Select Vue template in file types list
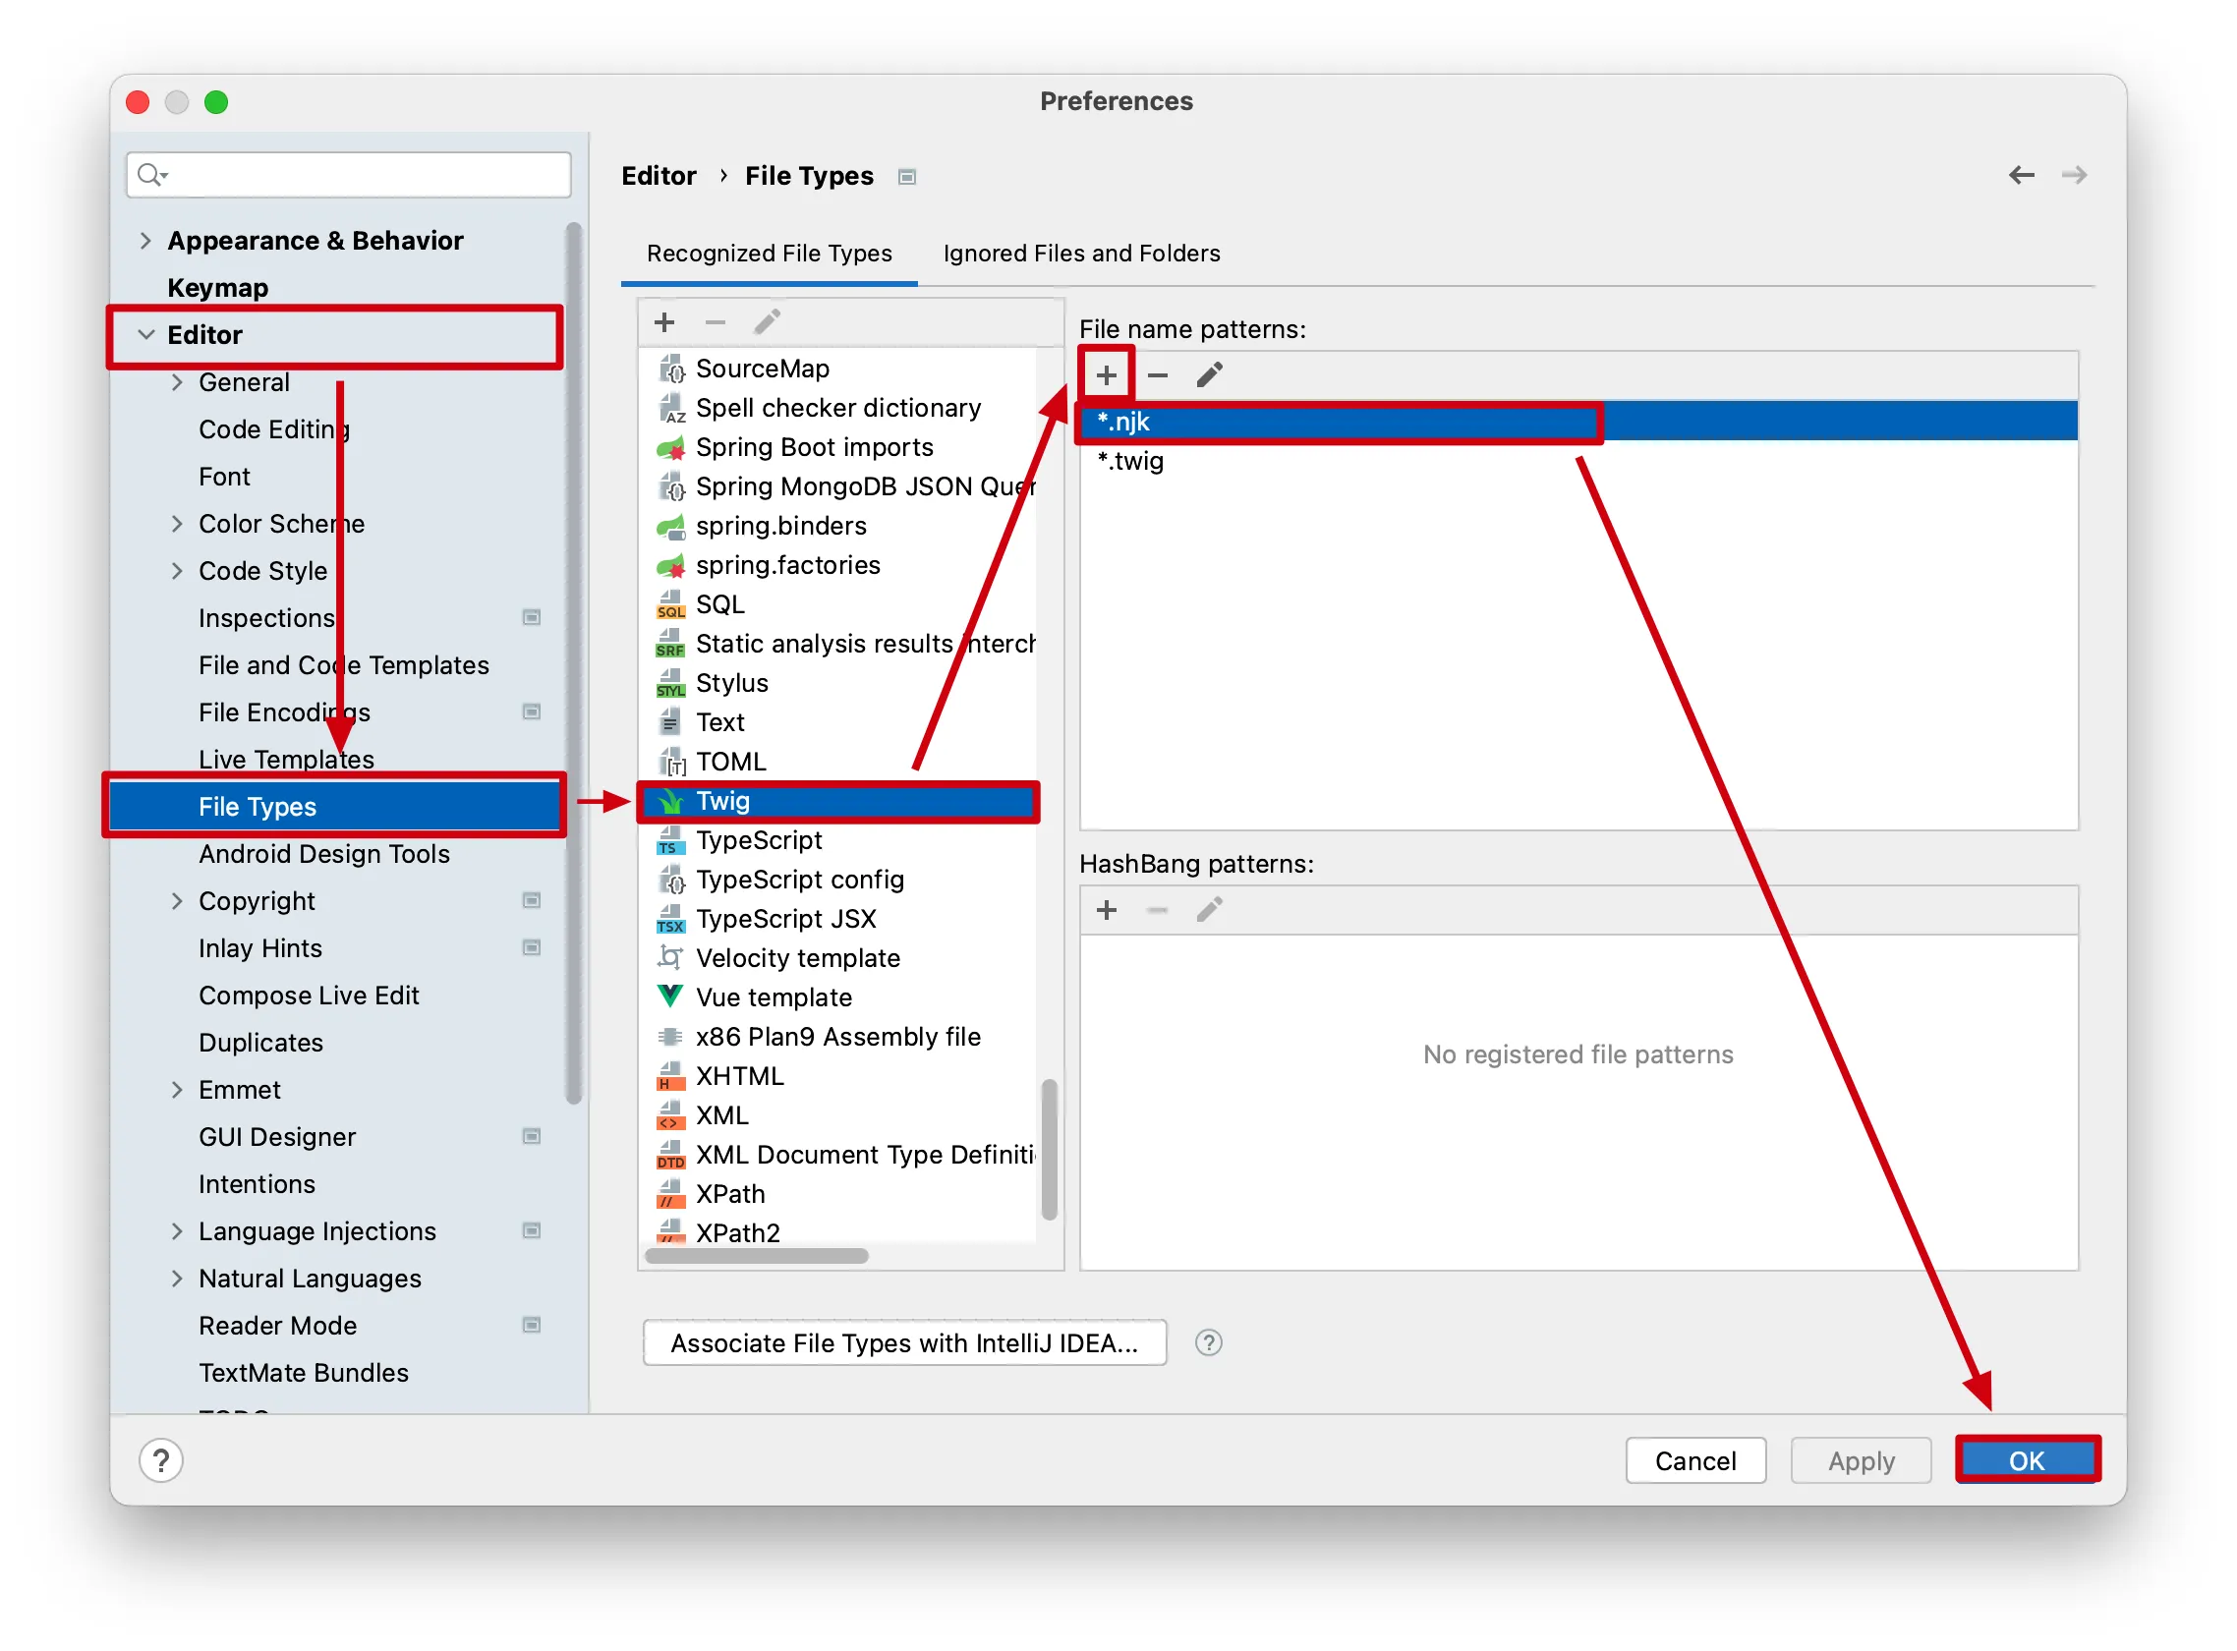 click(837, 997)
